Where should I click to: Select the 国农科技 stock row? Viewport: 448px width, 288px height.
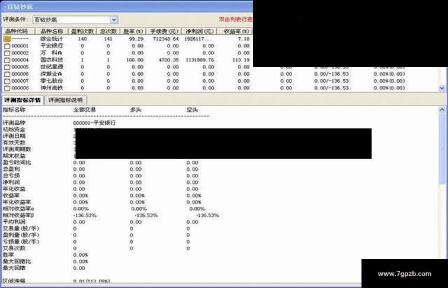(x=52, y=60)
